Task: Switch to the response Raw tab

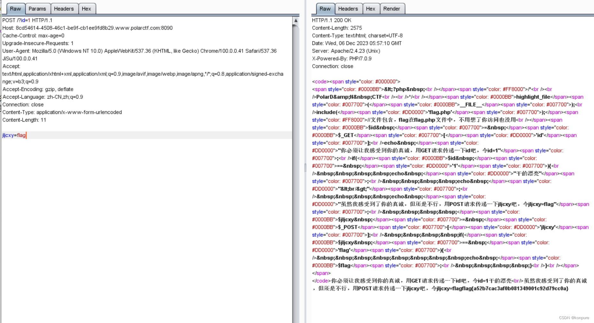Action: (x=325, y=9)
